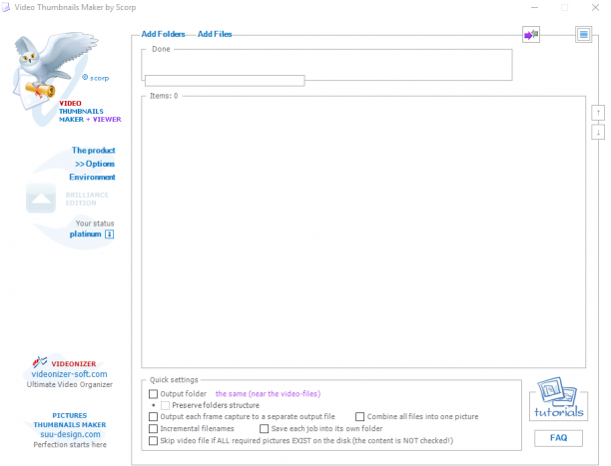
Task: Open the blue list view icon
Action: click(583, 35)
